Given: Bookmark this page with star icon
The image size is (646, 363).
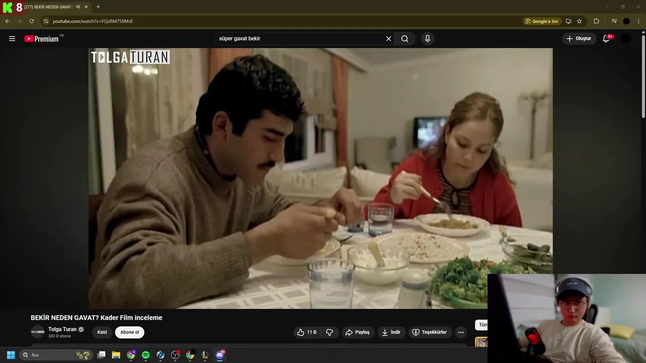Looking at the screenshot, I should click(x=579, y=21).
